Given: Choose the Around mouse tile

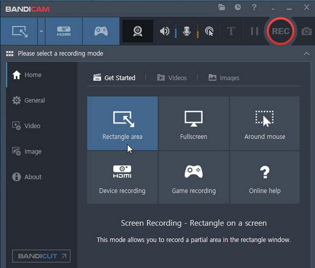Looking at the screenshot, I should point(265,123).
